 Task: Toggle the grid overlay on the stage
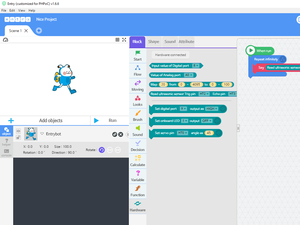tap(117, 40)
